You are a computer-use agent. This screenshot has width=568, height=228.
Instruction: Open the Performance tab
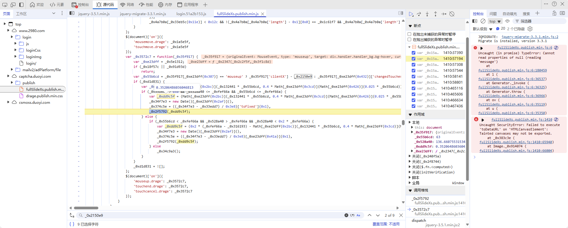(x=146, y=4)
